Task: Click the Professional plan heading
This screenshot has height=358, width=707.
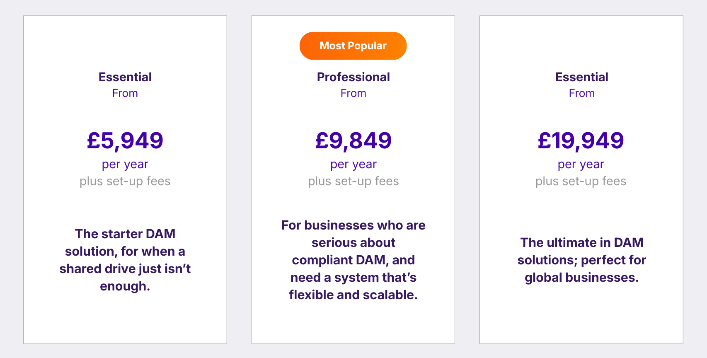Action: pyautogui.click(x=353, y=77)
